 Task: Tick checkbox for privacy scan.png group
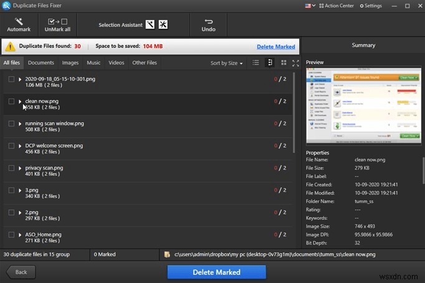pyautogui.click(x=11, y=168)
